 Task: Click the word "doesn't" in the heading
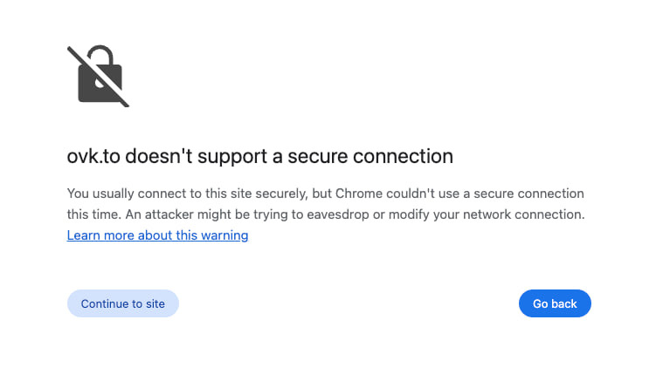pos(159,156)
